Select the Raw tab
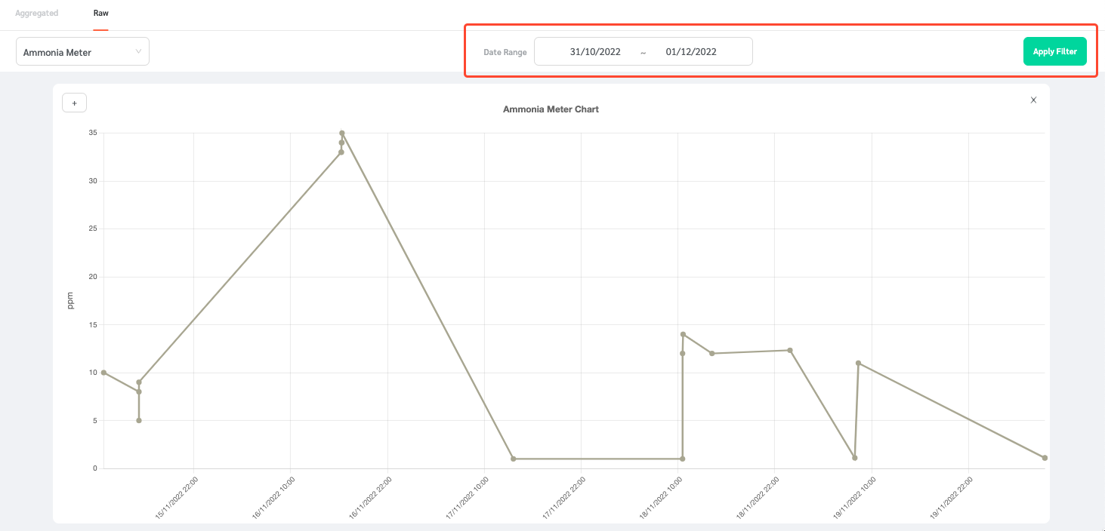The image size is (1105, 531). click(x=100, y=13)
